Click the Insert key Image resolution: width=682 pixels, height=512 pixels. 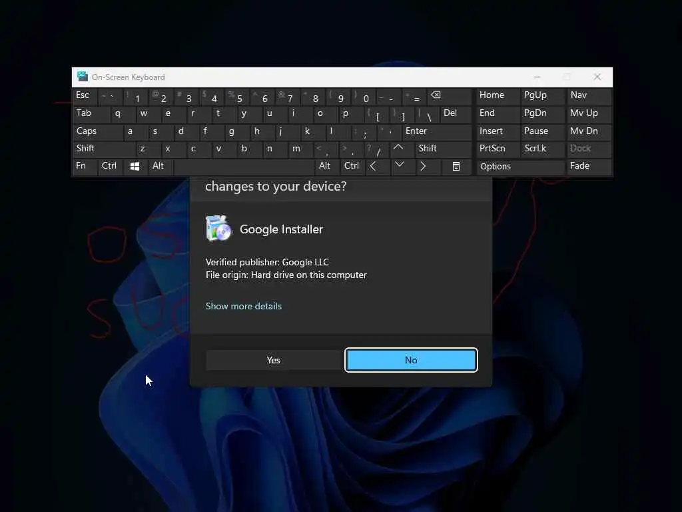click(498, 131)
